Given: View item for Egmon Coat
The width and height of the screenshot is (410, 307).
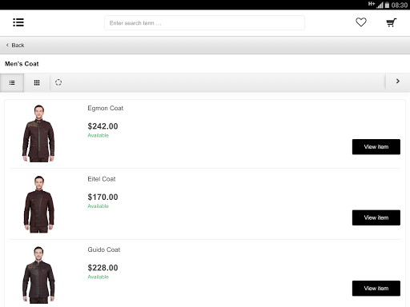Looking at the screenshot, I should 376,147.
